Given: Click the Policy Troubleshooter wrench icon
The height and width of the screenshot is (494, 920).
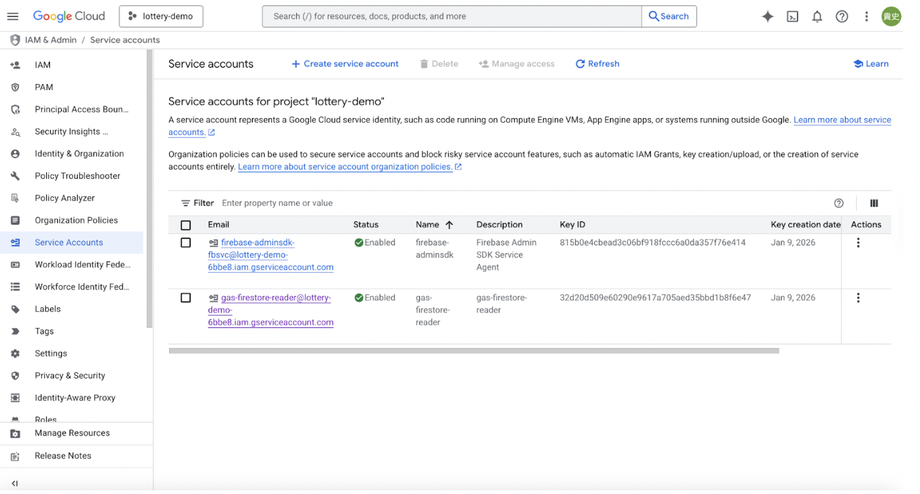Looking at the screenshot, I should (x=15, y=176).
